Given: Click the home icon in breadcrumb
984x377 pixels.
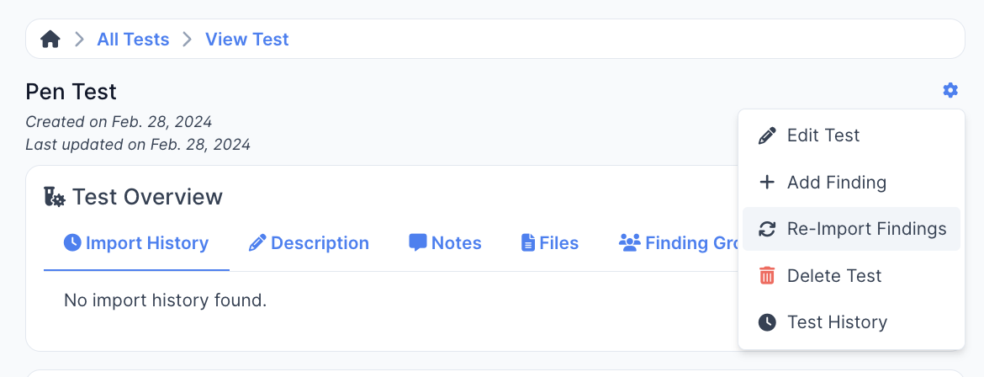Looking at the screenshot, I should 50,40.
